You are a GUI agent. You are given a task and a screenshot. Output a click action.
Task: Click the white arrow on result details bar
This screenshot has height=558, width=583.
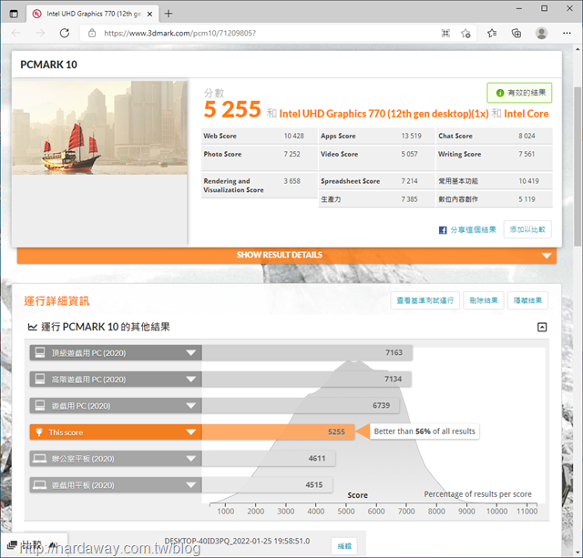[547, 256]
